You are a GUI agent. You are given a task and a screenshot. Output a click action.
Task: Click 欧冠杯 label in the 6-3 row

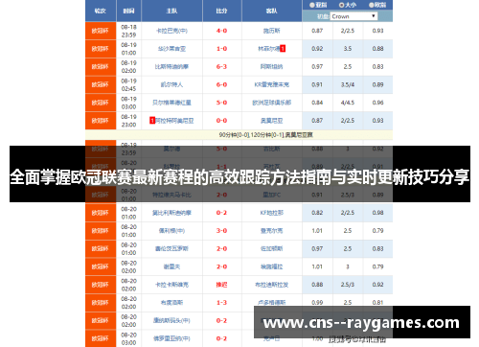101,66
